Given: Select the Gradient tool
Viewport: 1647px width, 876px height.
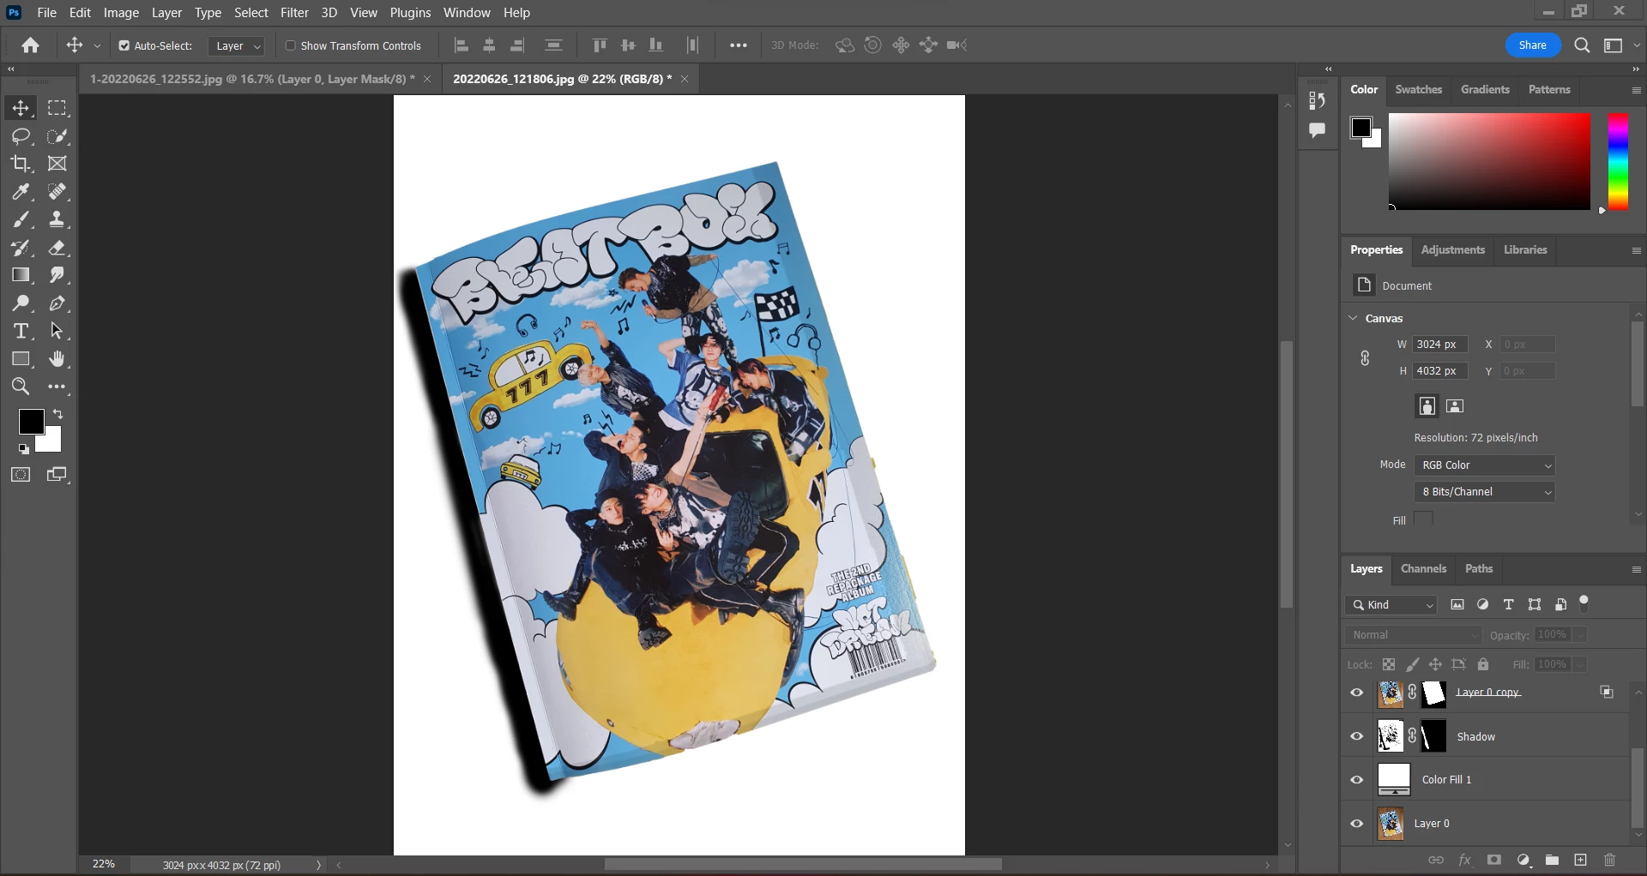Looking at the screenshot, I should tap(21, 275).
